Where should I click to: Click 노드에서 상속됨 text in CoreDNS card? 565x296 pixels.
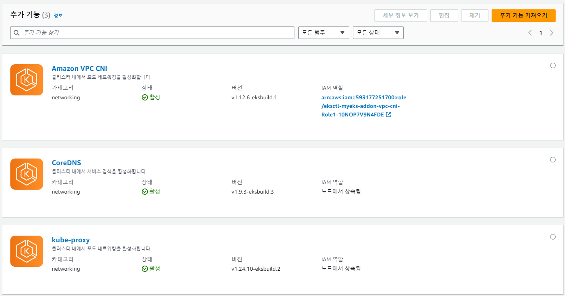[x=341, y=191]
